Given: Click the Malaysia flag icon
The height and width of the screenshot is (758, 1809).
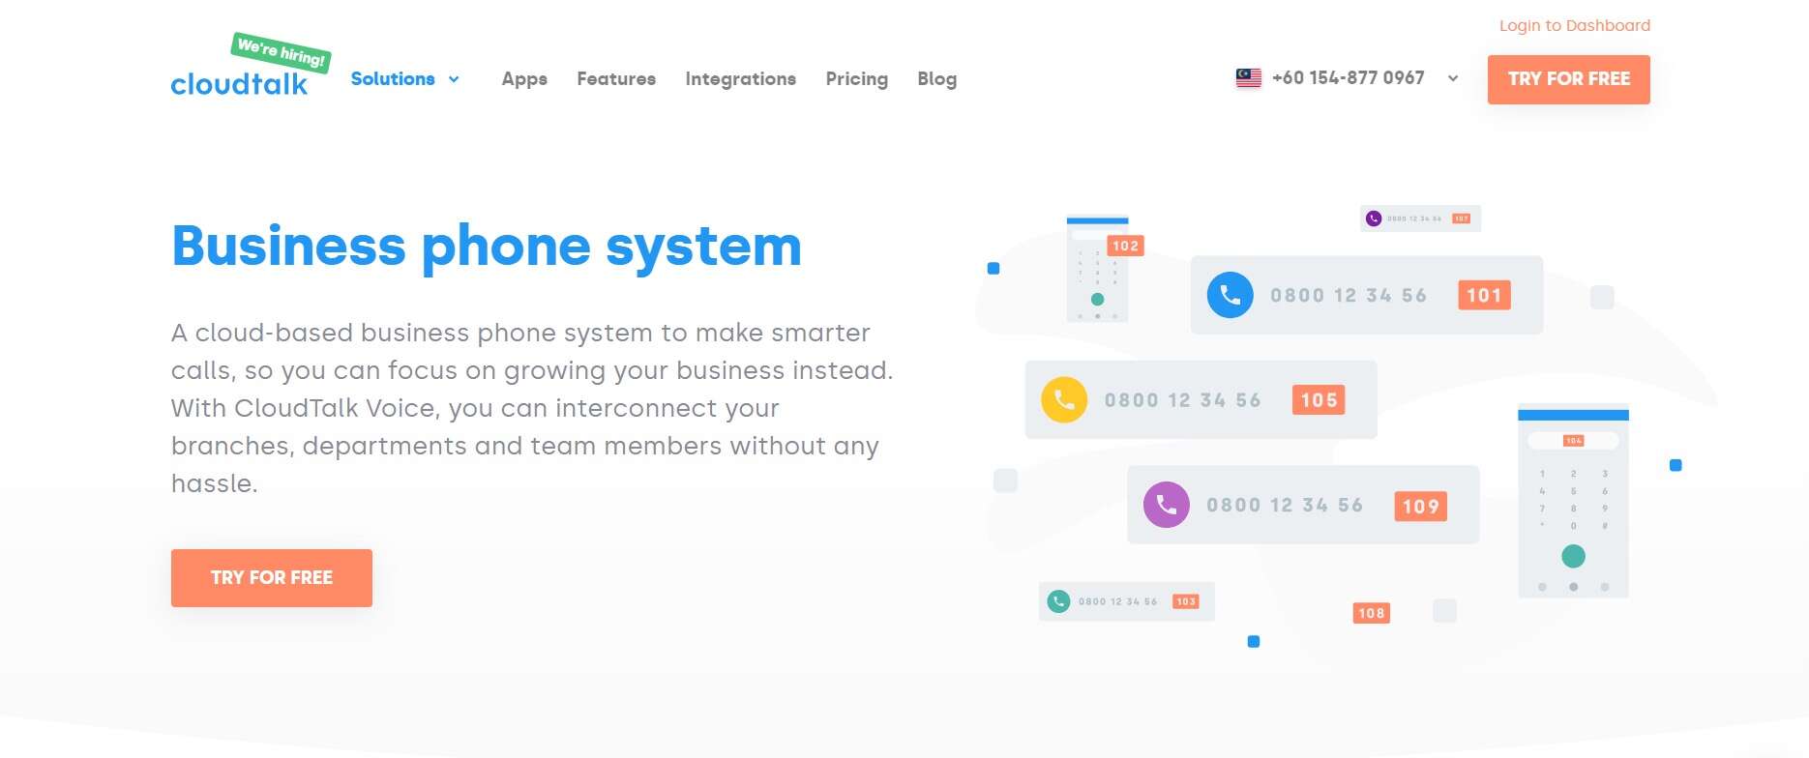Looking at the screenshot, I should click(1249, 78).
